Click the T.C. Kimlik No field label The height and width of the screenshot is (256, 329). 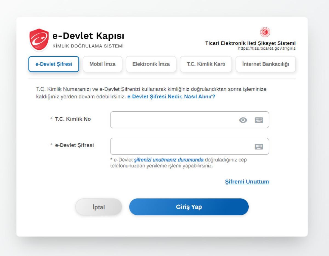coord(73,119)
